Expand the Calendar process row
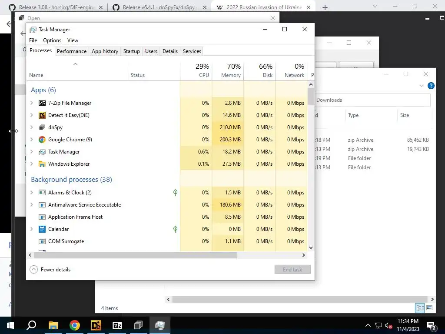445x334 pixels. point(32,229)
